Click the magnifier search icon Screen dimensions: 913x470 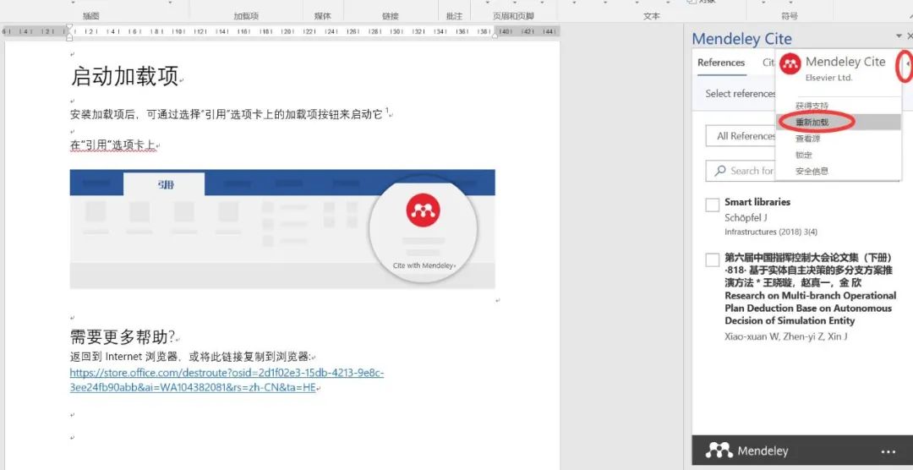click(x=720, y=171)
